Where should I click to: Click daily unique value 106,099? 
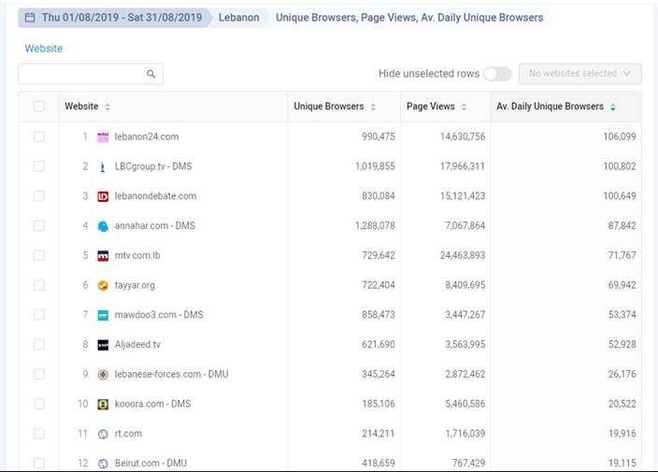tap(620, 136)
